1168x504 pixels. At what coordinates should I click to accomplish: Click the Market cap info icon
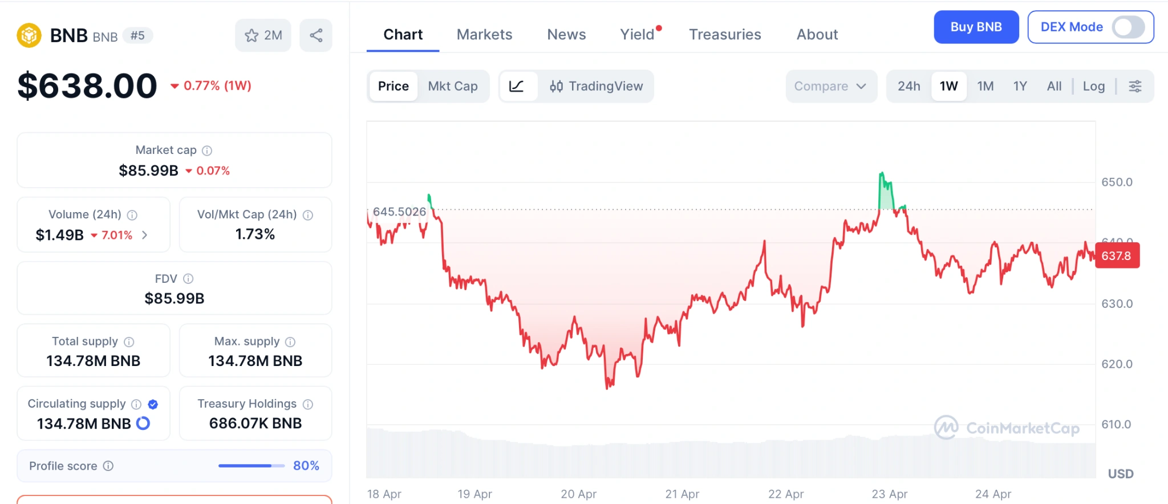point(207,150)
